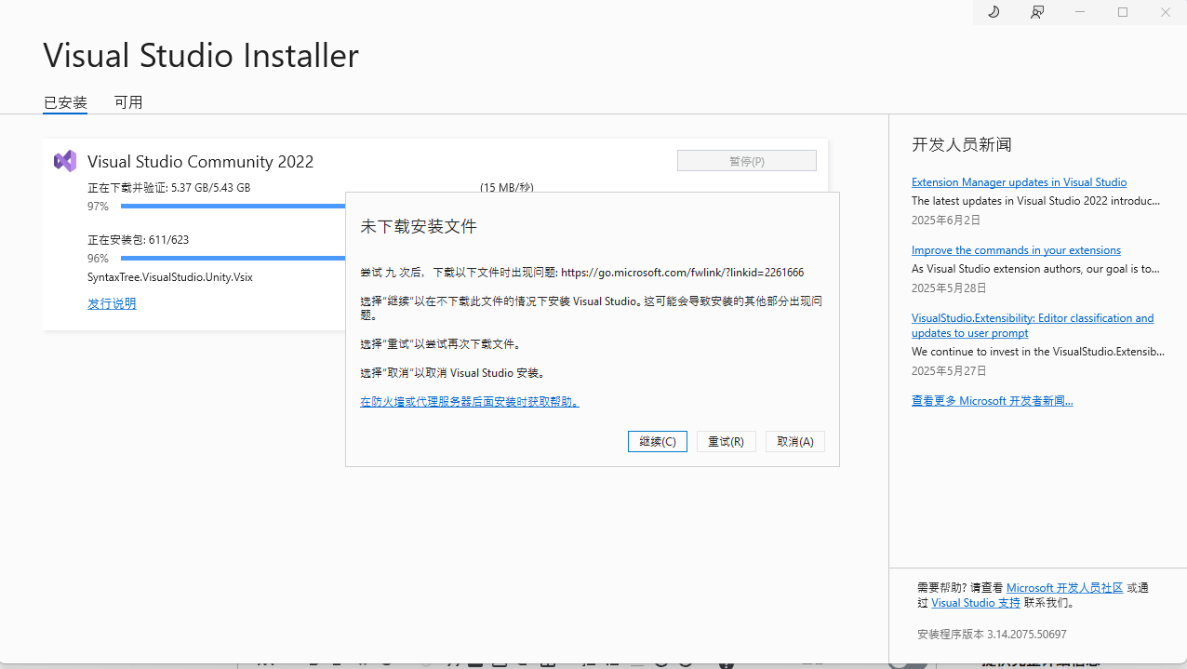Image resolution: width=1187 pixels, height=669 pixels.
Task: Click the 97% download progress bar
Action: [x=233, y=206]
